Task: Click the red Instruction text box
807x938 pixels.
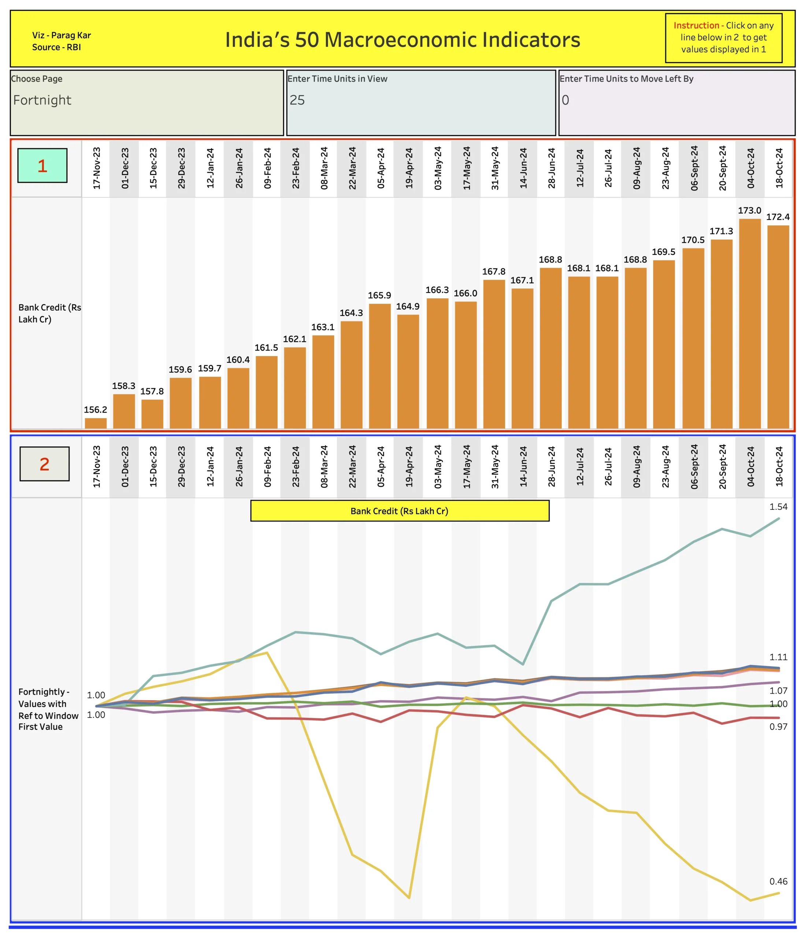Action: [725, 38]
